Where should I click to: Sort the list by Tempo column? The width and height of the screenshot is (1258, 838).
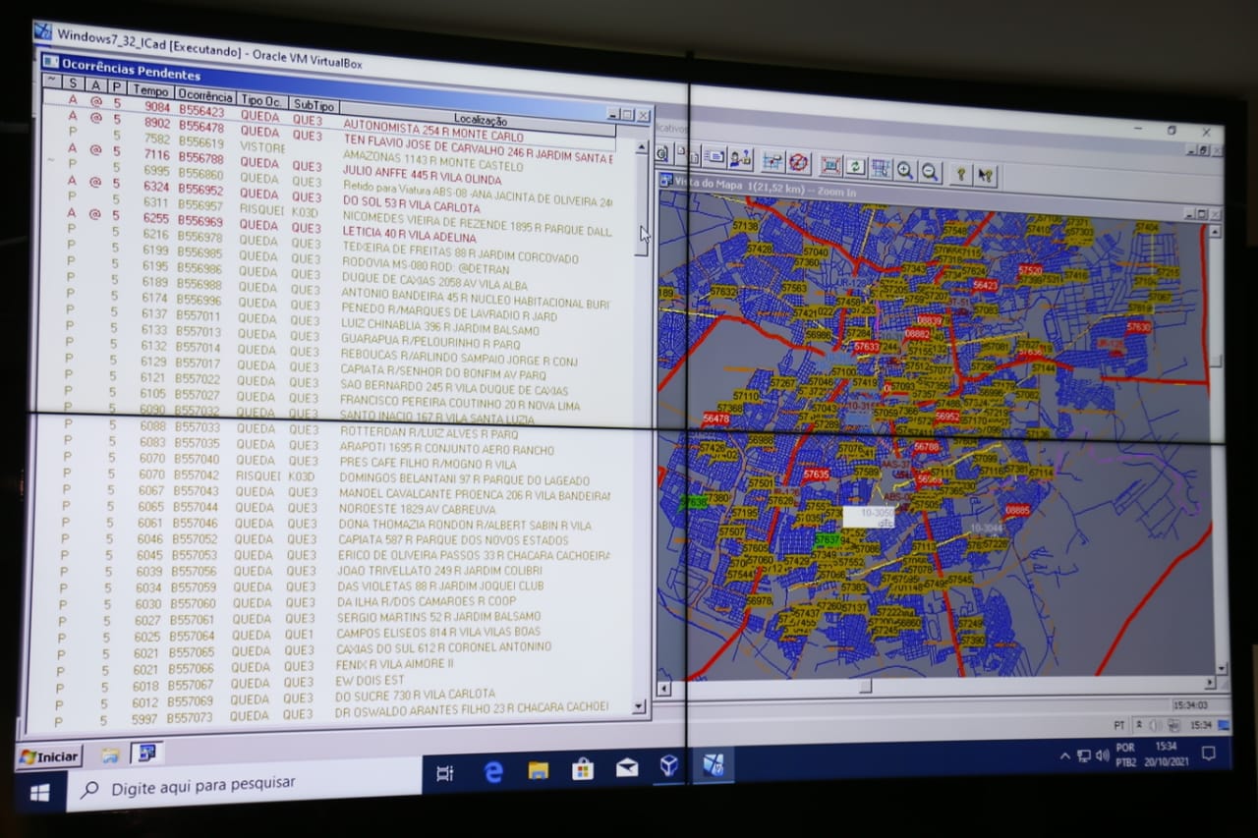pyautogui.click(x=150, y=91)
